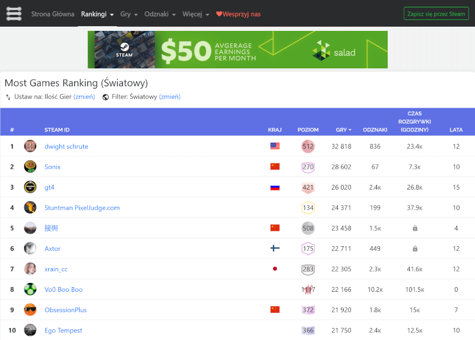Click the Japan flag for xrain_cc

[275, 269]
